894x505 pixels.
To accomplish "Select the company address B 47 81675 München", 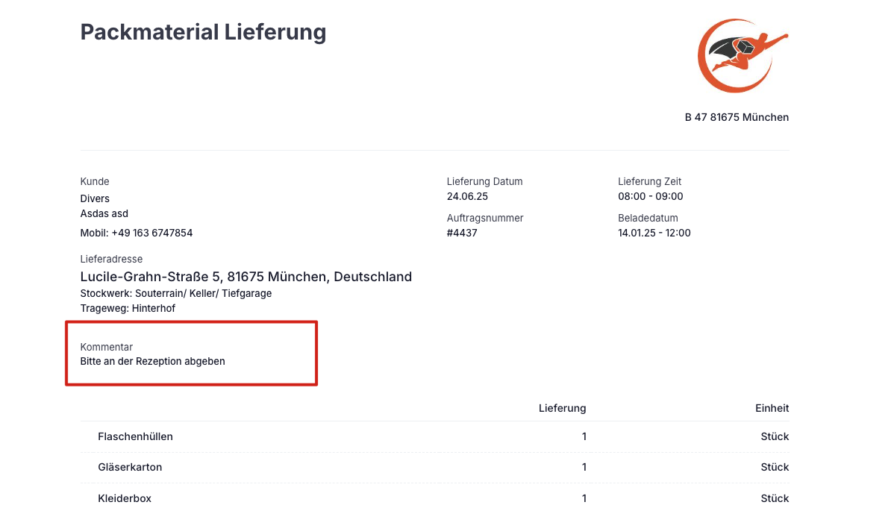I will coord(737,117).
